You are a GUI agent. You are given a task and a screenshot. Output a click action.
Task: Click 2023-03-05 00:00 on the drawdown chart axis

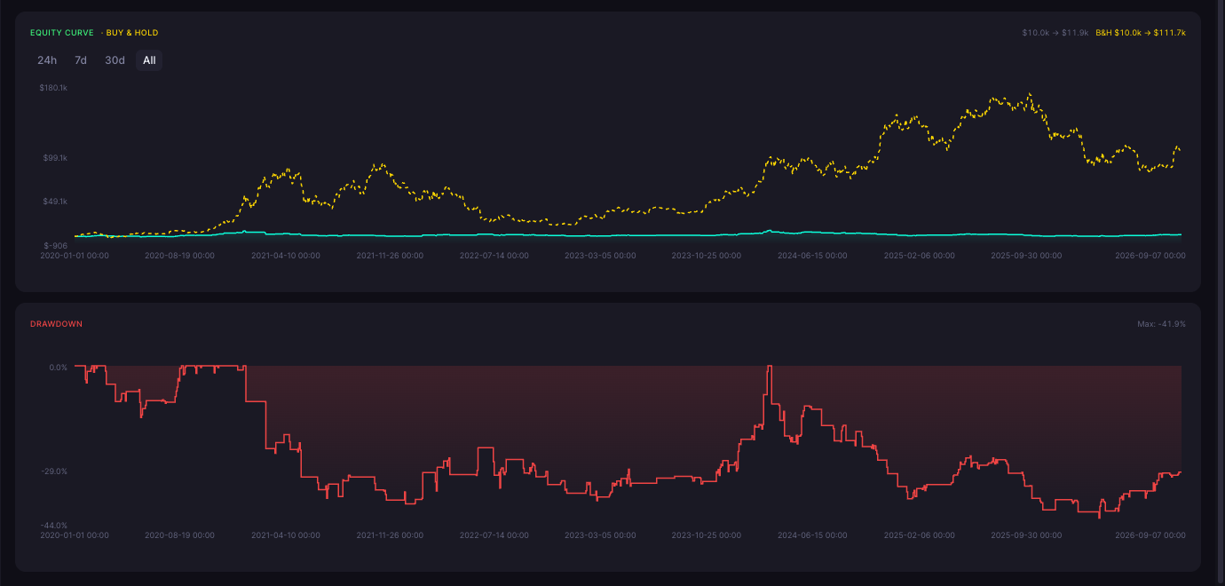coord(600,536)
